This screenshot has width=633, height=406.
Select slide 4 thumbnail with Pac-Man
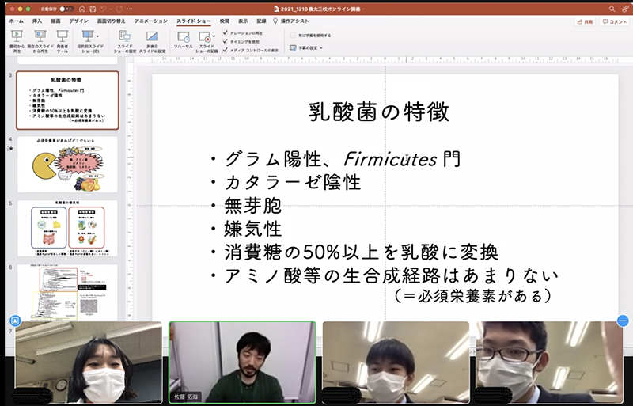(67, 165)
